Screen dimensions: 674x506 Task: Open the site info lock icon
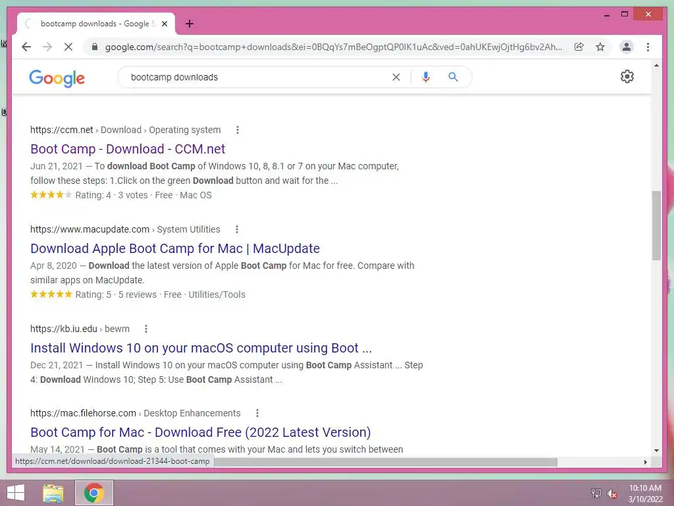(95, 47)
